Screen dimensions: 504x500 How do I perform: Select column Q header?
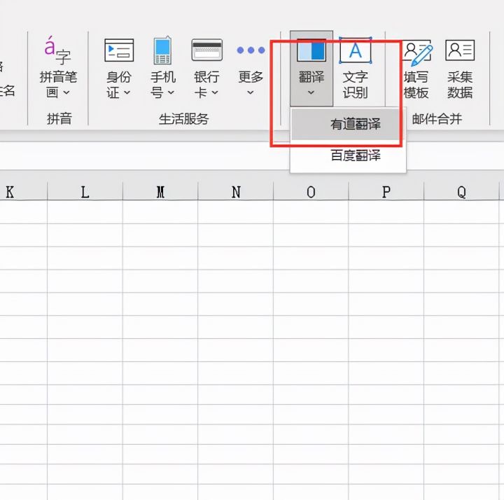(x=461, y=193)
